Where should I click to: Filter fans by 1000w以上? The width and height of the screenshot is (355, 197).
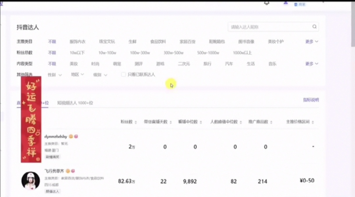pos(242,52)
